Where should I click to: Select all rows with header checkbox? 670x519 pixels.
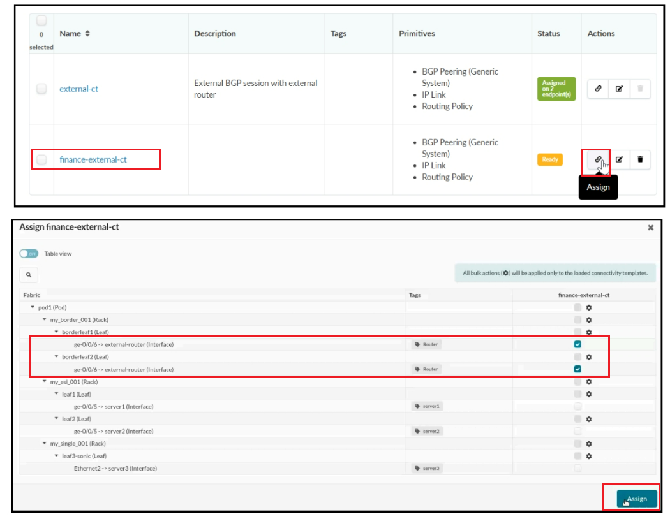click(x=41, y=21)
